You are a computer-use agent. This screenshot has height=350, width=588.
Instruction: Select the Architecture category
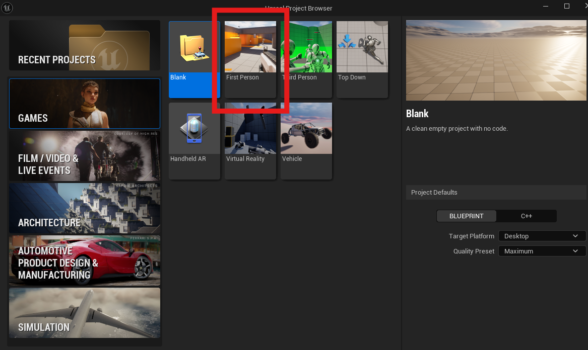coord(85,208)
